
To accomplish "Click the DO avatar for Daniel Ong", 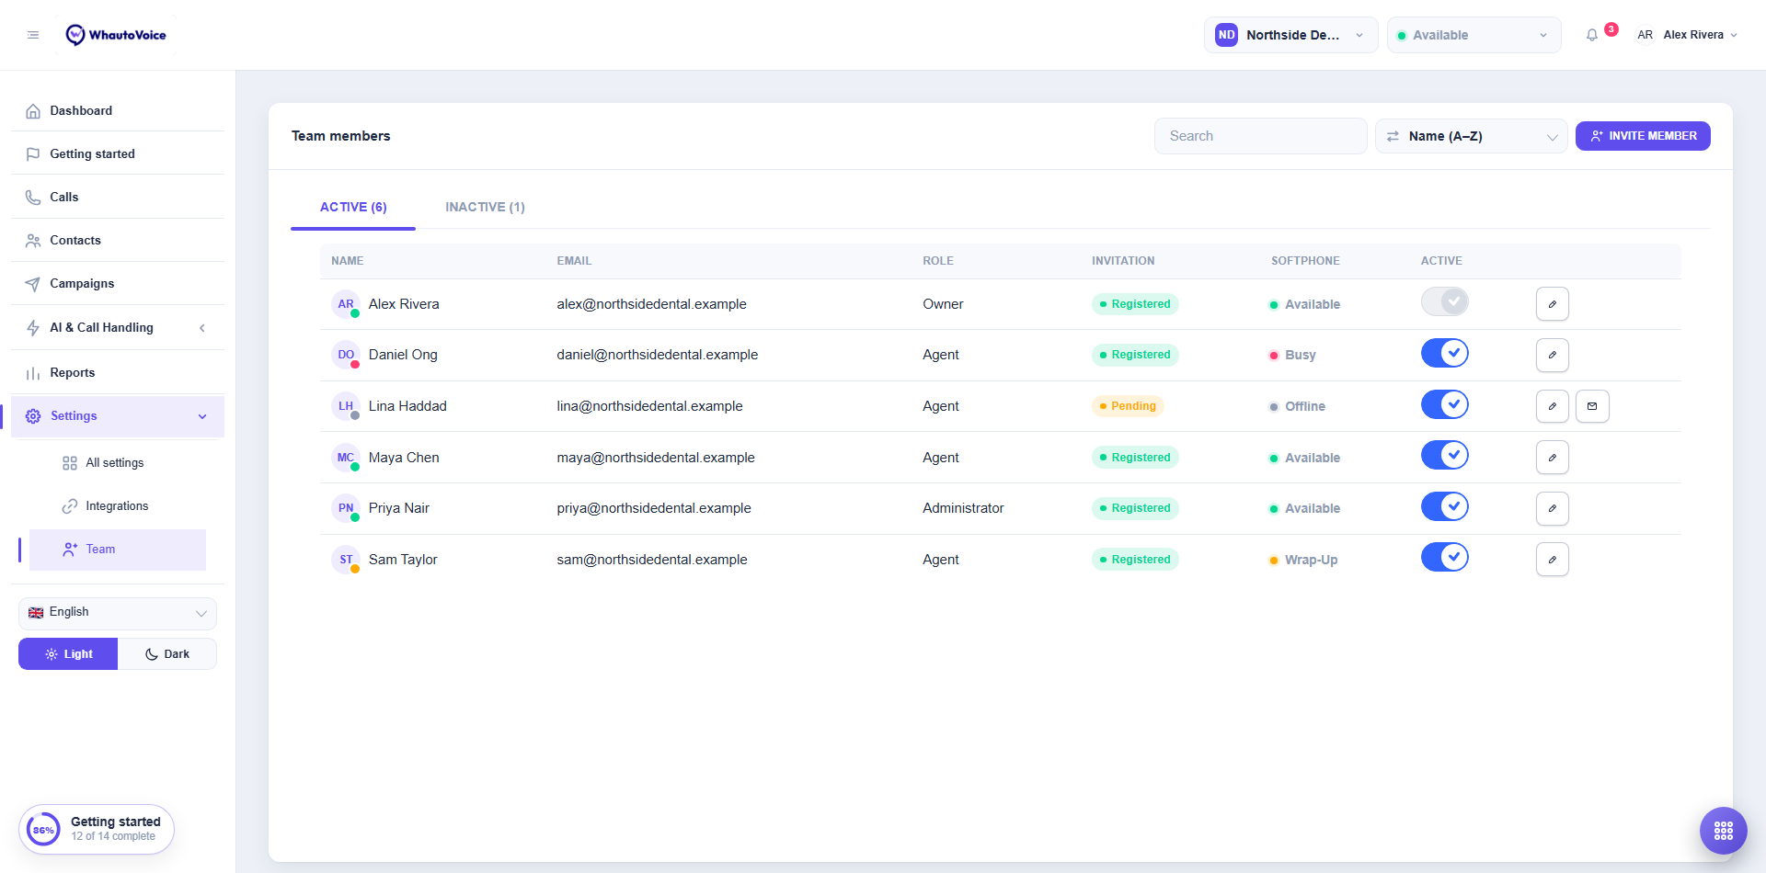I will [x=346, y=355].
